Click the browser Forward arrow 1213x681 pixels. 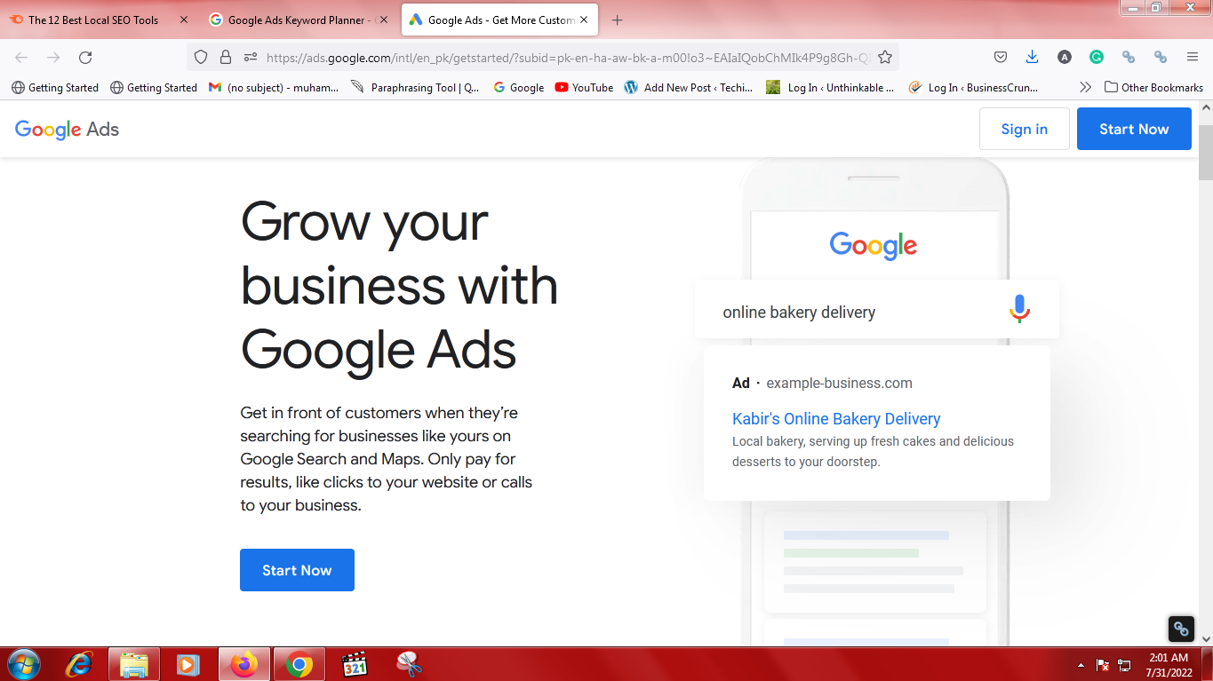tap(53, 57)
